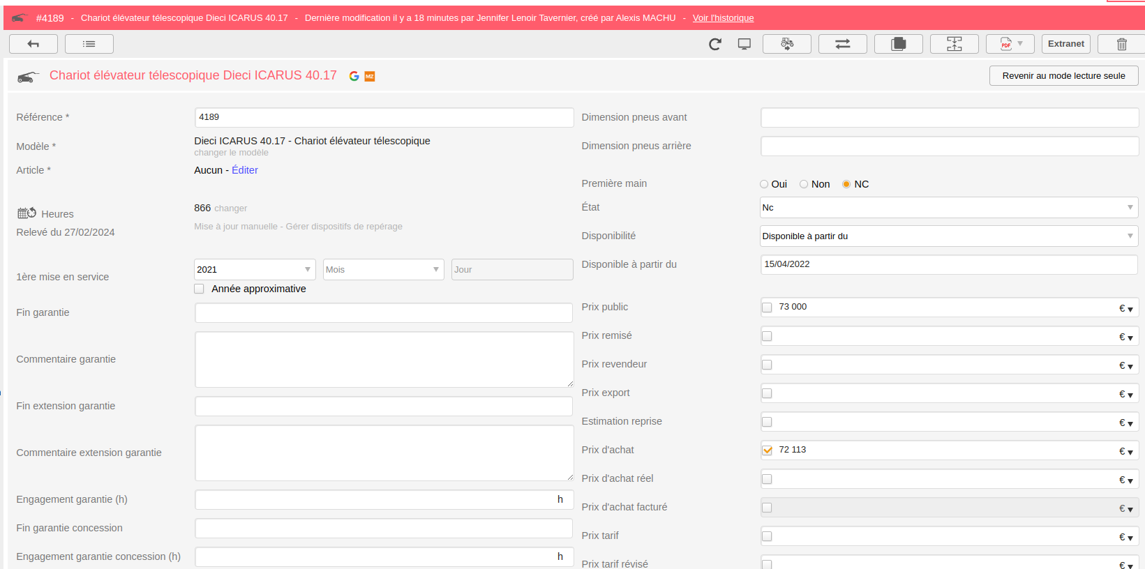Click the Engagement garantie (h) field
Viewport: 1145px width, 569px height.
tap(384, 499)
